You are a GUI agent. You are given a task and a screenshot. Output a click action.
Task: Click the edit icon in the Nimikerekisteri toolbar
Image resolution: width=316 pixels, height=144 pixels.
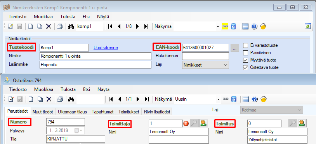(10, 26)
